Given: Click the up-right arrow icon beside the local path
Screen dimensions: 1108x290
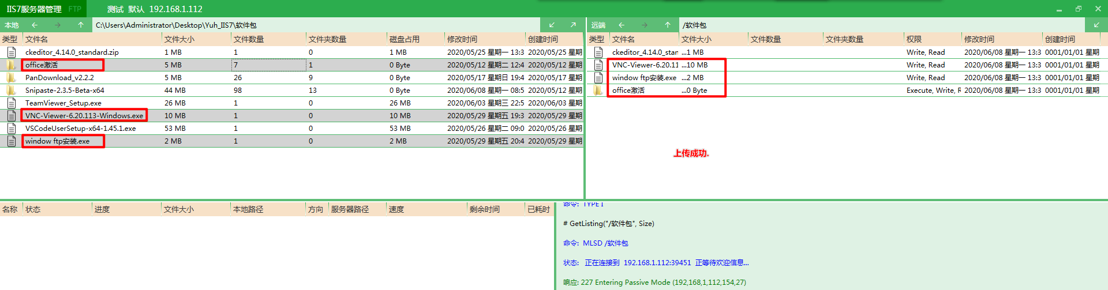Looking at the screenshot, I should [x=573, y=25].
